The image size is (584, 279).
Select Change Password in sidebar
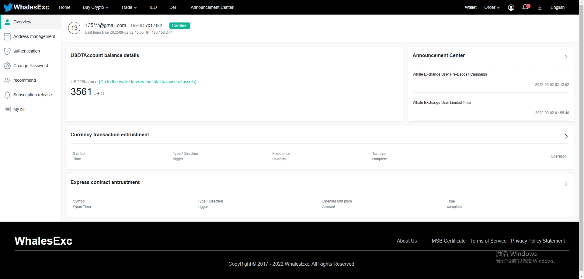pyautogui.click(x=31, y=66)
